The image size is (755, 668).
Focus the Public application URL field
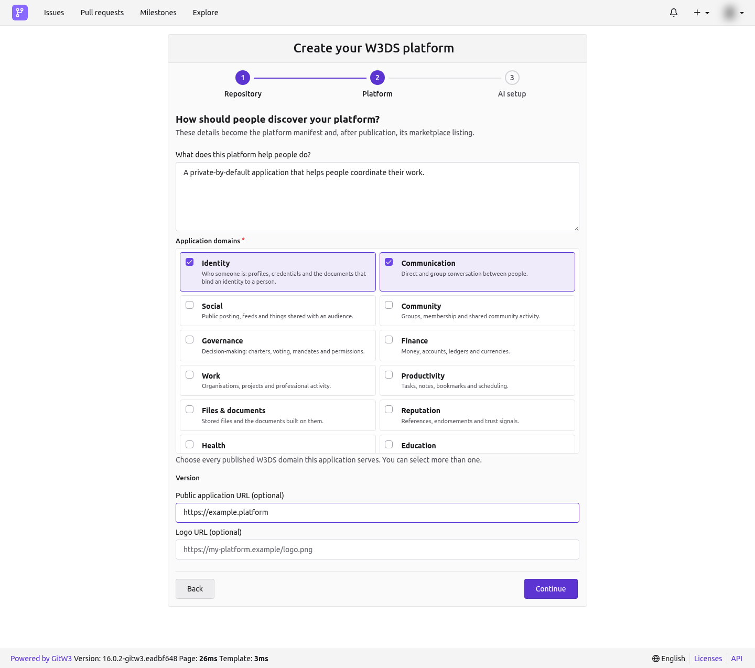[x=377, y=513]
